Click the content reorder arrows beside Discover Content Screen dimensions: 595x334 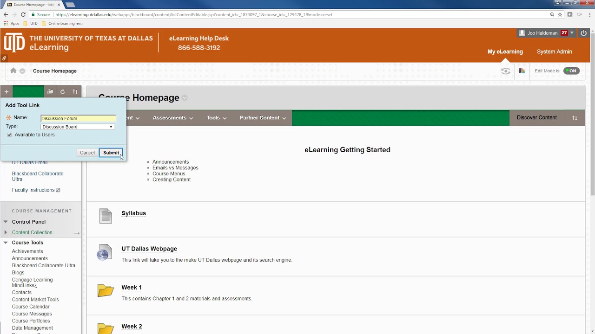click(x=575, y=118)
